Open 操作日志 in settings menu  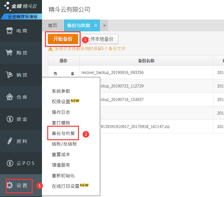(x=61, y=112)
